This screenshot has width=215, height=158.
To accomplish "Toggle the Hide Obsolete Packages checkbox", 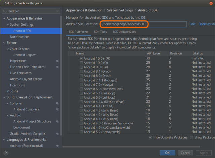I will pos(150,137).
